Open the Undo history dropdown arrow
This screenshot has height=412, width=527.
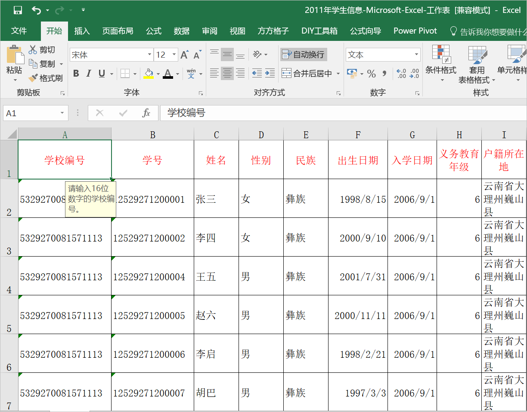pos(47,10)
